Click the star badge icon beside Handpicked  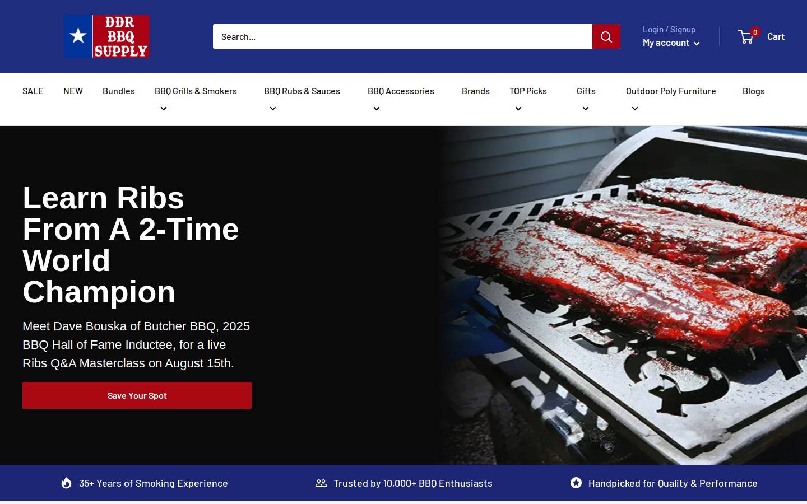coord(576,483)
